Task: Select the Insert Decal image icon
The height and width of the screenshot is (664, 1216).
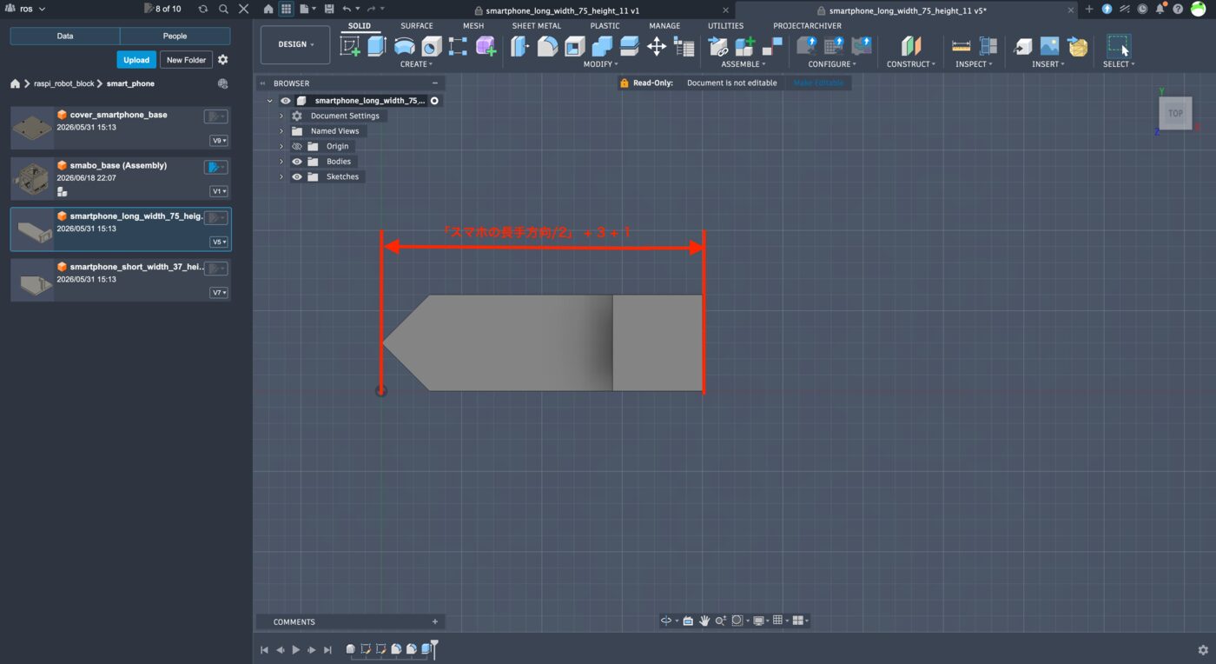Action: pyautogui.click(x=1050, y=46)
